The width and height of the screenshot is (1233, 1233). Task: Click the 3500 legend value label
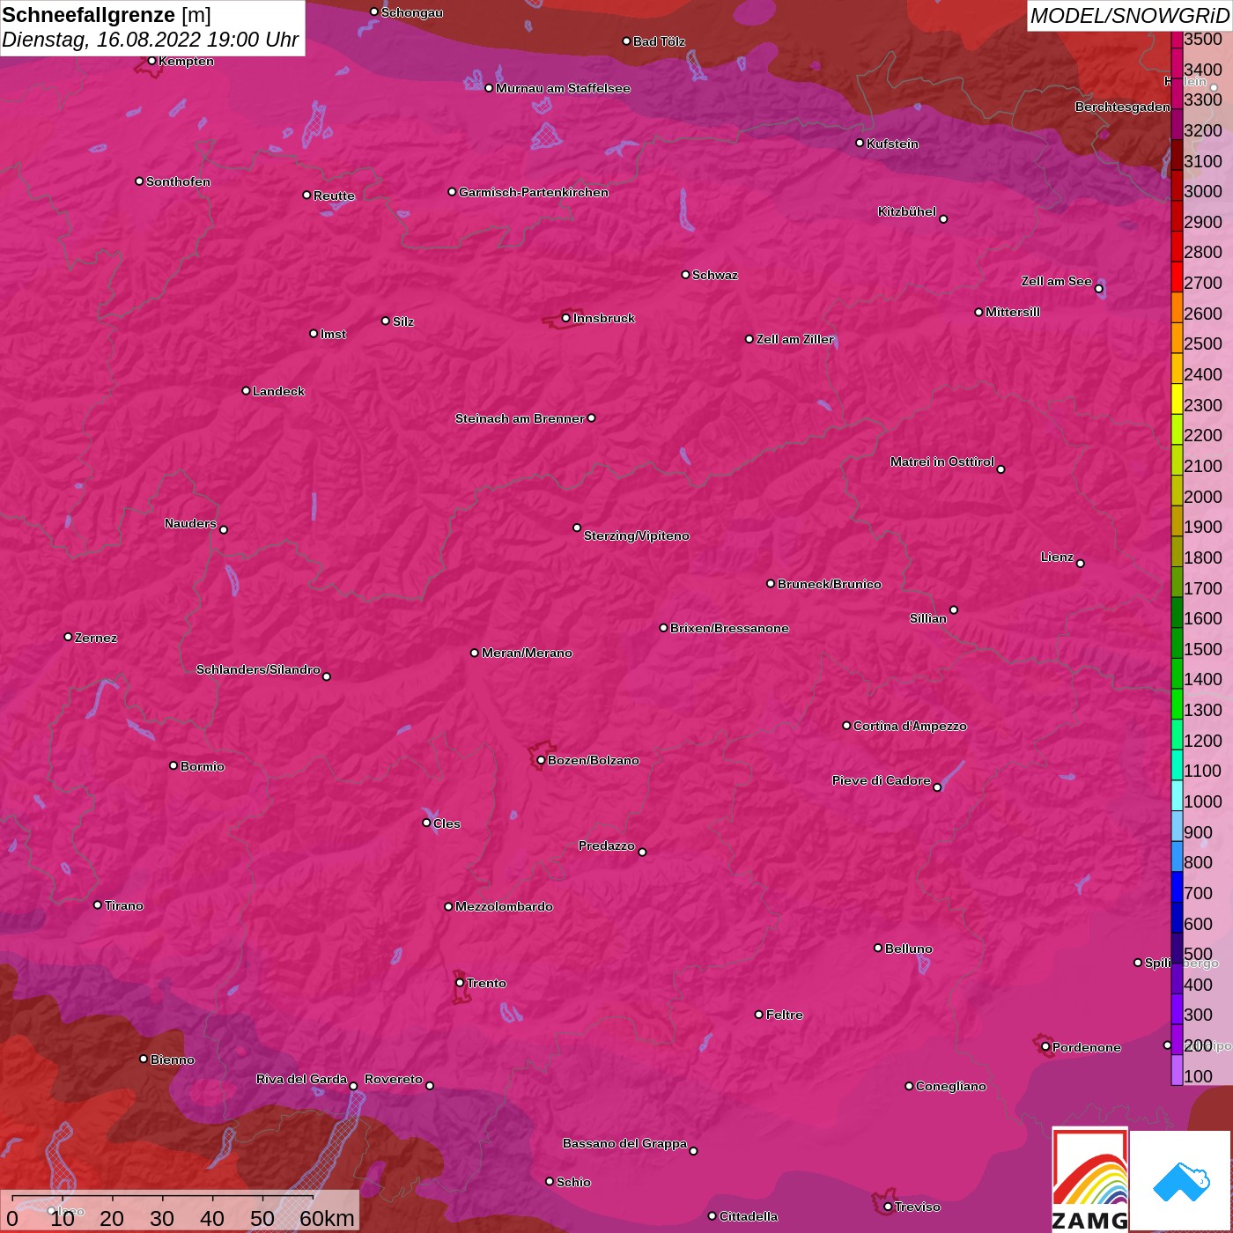click(1202, 40)
